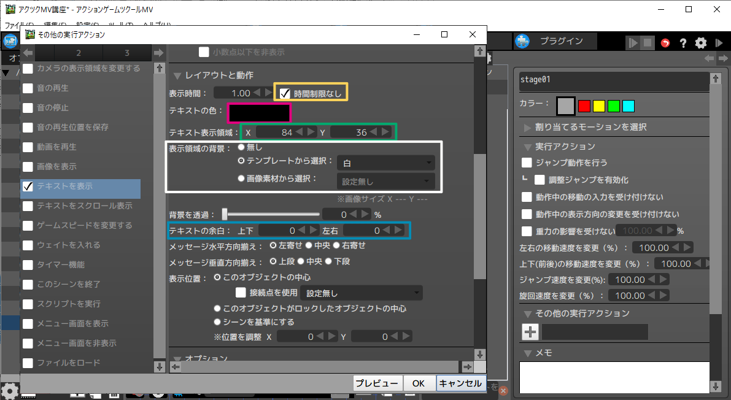
Task: Collapse the レイアウトと動作 section
Action: [177, 75]
